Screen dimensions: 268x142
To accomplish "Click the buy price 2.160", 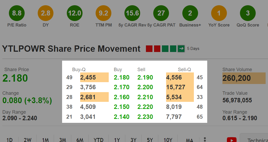I will coord(122,97).
